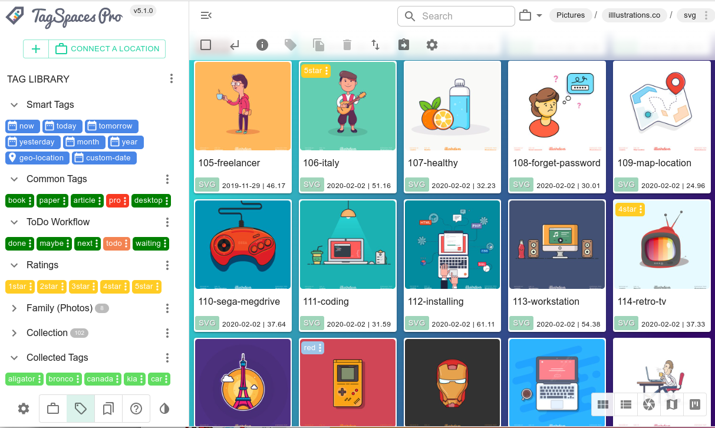Screen dimensions: 715x428
Task: Focus the Search input field
Action: pos(456,16)
